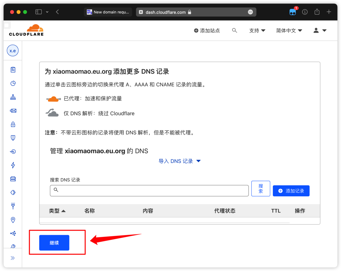Select the x.e account site badge
Image resolution: width=341 pixels, height=271 pixels.
pos(13,50)
